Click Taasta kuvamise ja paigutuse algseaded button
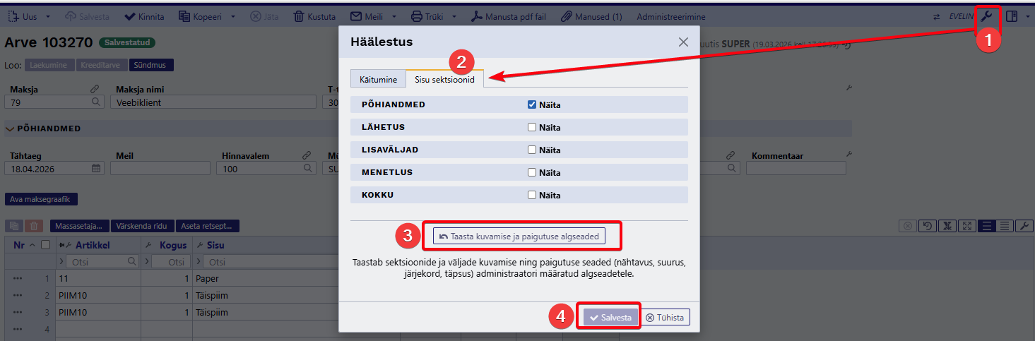 (x=519, y=237)
